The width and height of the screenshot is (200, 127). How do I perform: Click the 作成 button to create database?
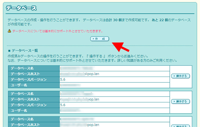tap(99, 39)
